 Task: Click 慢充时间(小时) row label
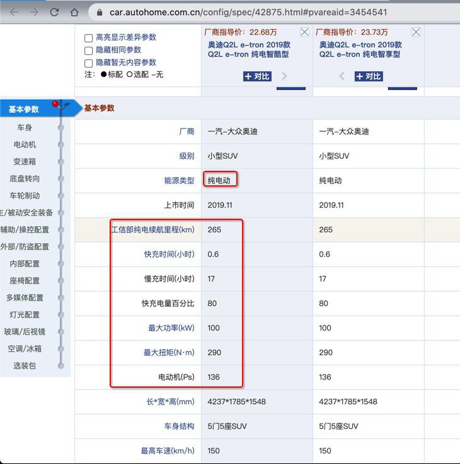170,279
